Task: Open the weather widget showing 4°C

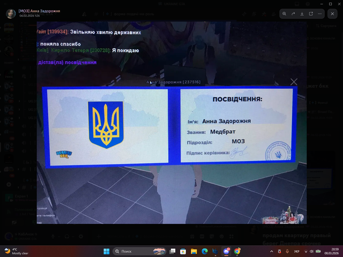Action: point(17,251)
